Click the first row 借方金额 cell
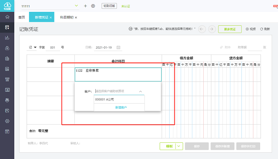Viewport: 278px width, 159px height. click(x=187, y=74)
